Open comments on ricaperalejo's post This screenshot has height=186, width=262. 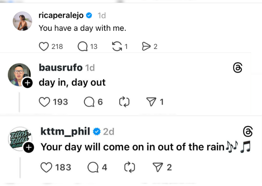[x=82, y=47]
